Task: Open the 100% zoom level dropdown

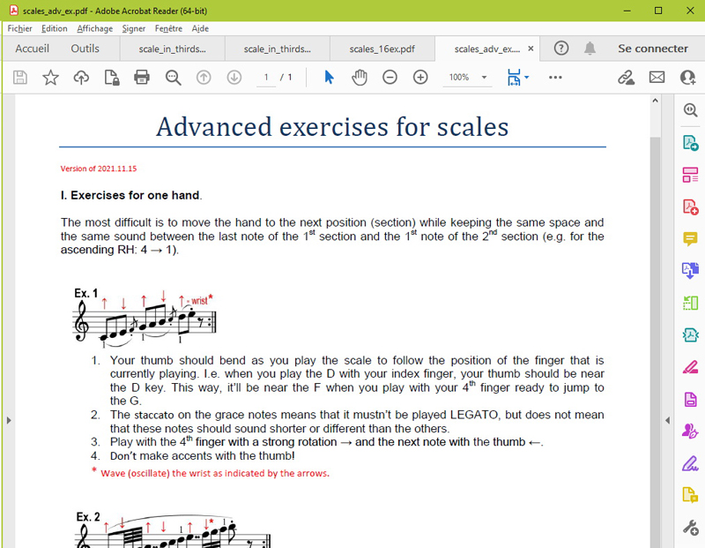Action: [x=484, y=78]
